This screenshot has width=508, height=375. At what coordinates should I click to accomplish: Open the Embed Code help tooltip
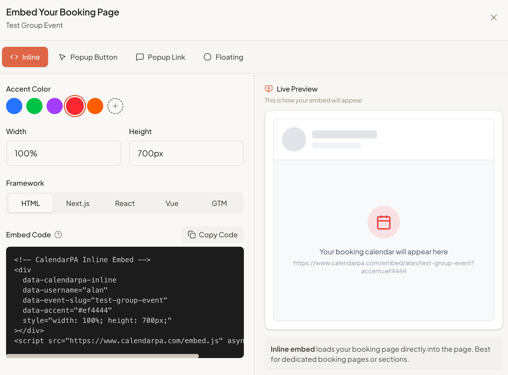click(x=58, y=235)
